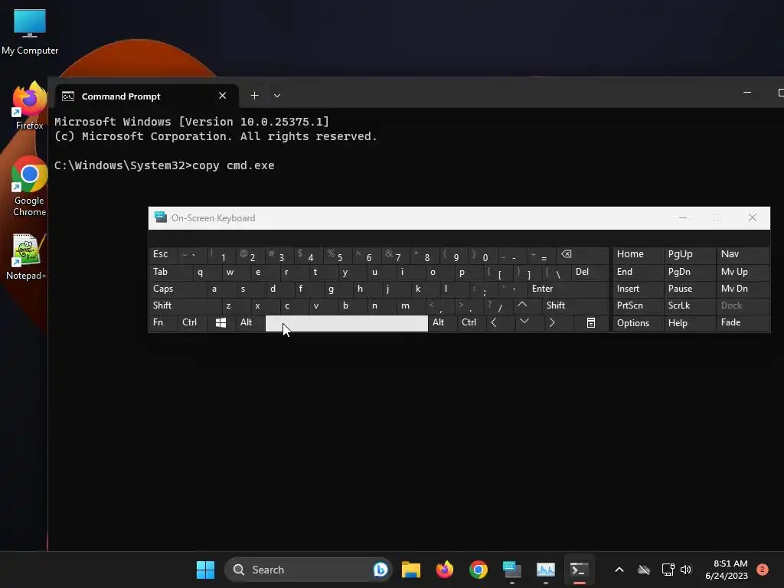Open the clock showing 8:51 AM
Screen dimensions: 784x588
(x=727, y=570)
